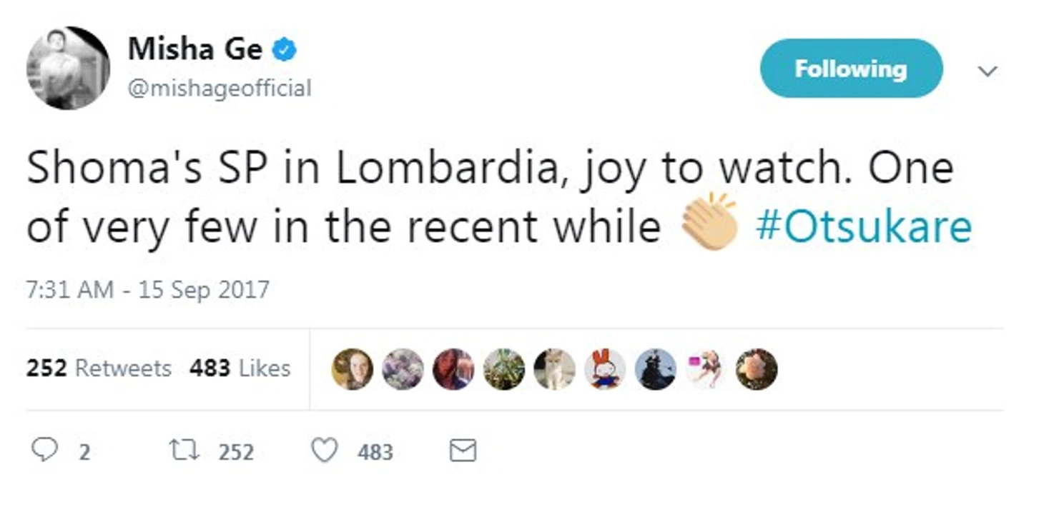Viewport: 1044px width, 517px height.
Task: Open the Misha Ge display name link
Action: click(194, 49)
